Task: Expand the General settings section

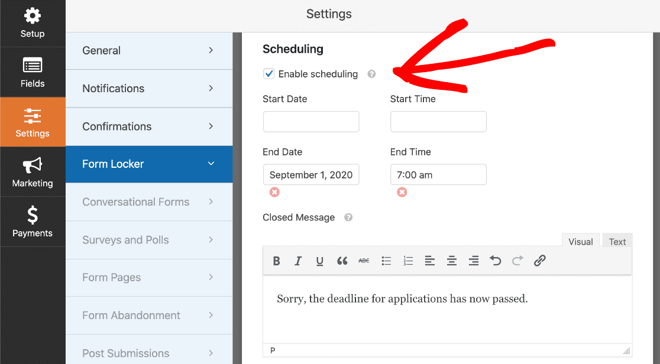Action: point(149,51)
